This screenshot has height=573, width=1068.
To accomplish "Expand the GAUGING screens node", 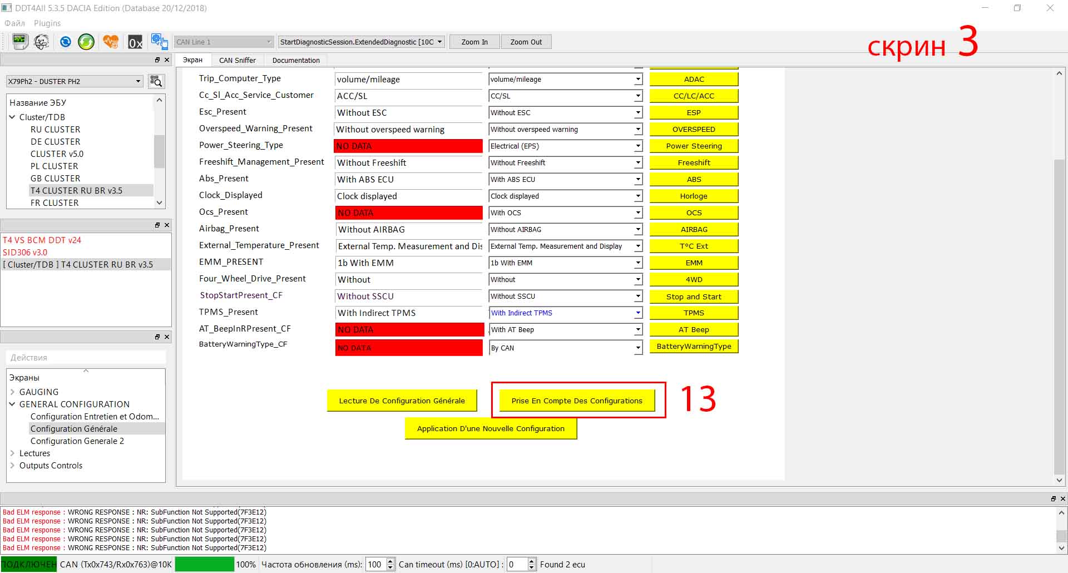I will point(12,392).
